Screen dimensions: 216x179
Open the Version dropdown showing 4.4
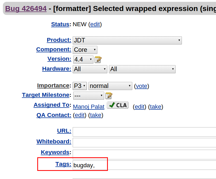pos(83,59)
